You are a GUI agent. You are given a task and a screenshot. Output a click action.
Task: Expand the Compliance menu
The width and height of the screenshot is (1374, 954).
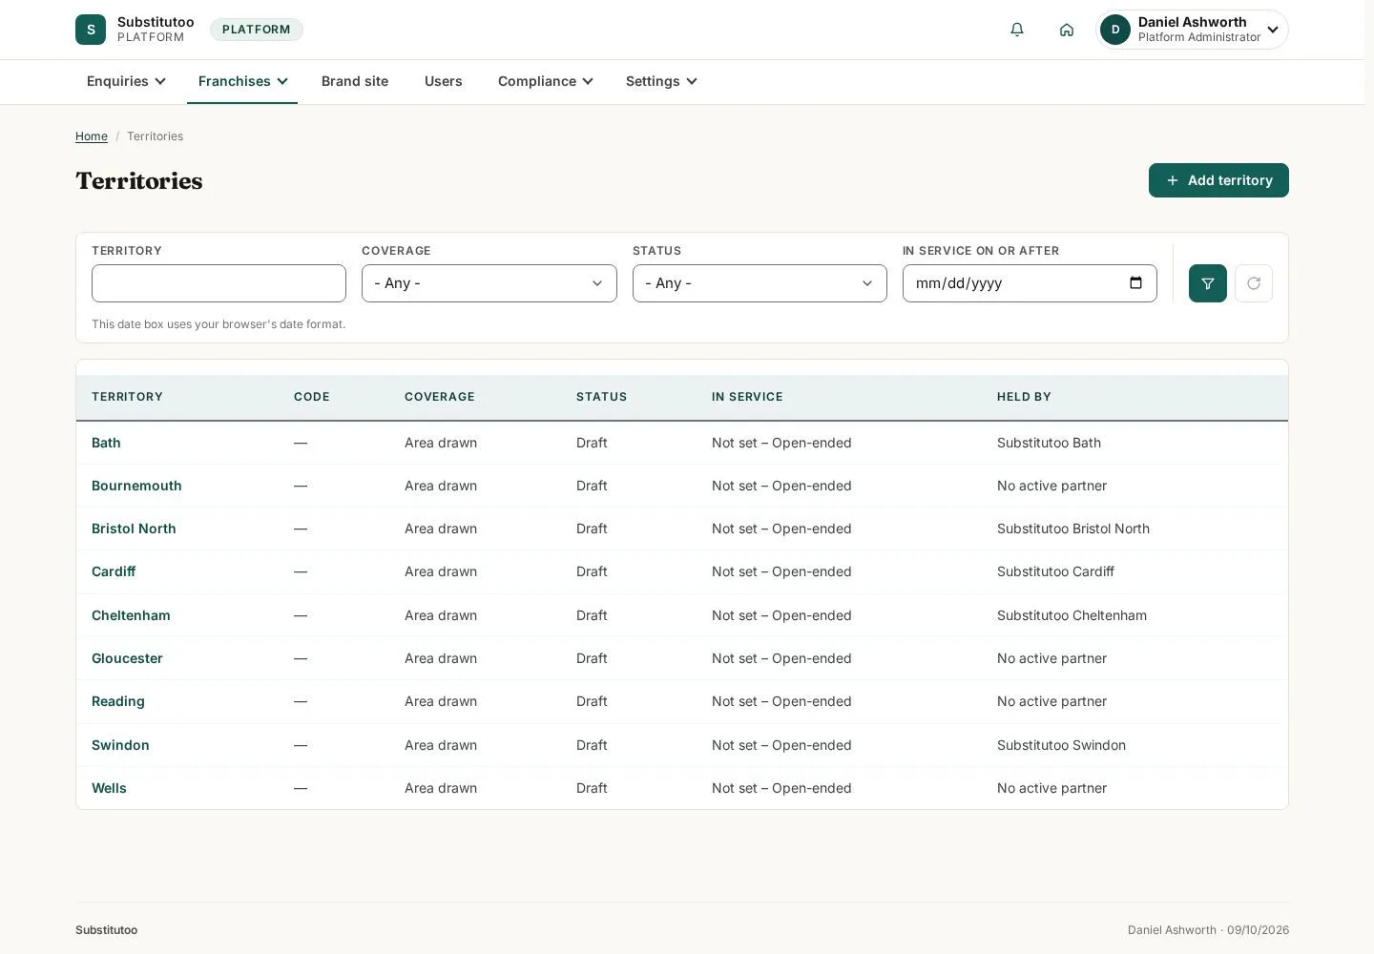click(x=545, y=81)
